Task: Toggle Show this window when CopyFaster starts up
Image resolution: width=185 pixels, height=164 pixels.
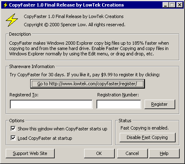Action: pos(13,129)
